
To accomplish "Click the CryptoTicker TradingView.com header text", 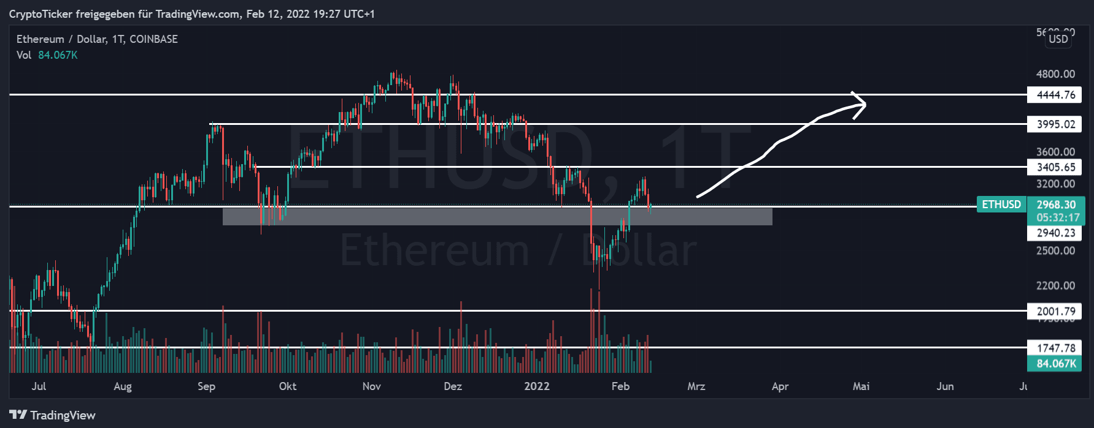I will coord(191,14).
